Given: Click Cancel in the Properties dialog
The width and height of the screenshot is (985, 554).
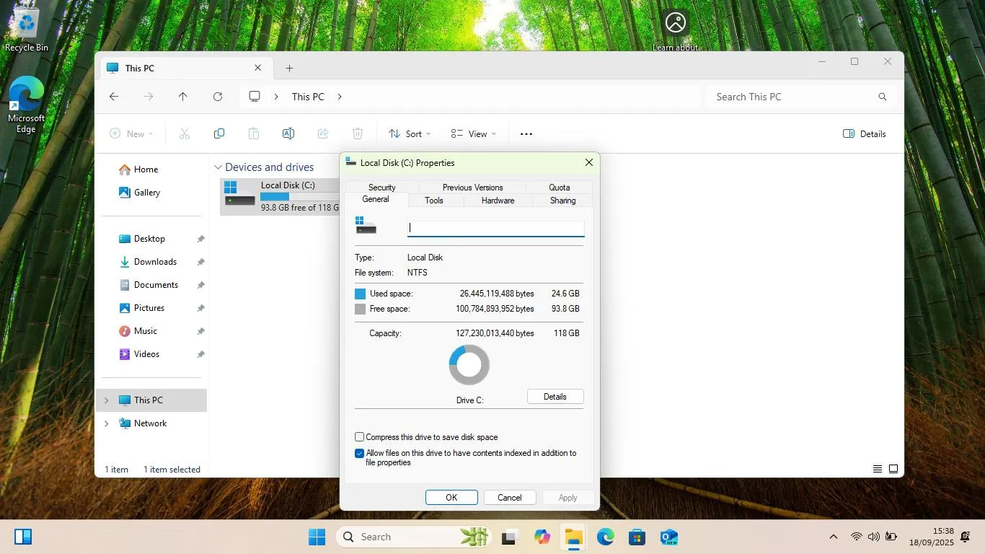Looking at the screenshot, I should coord(509,498).
